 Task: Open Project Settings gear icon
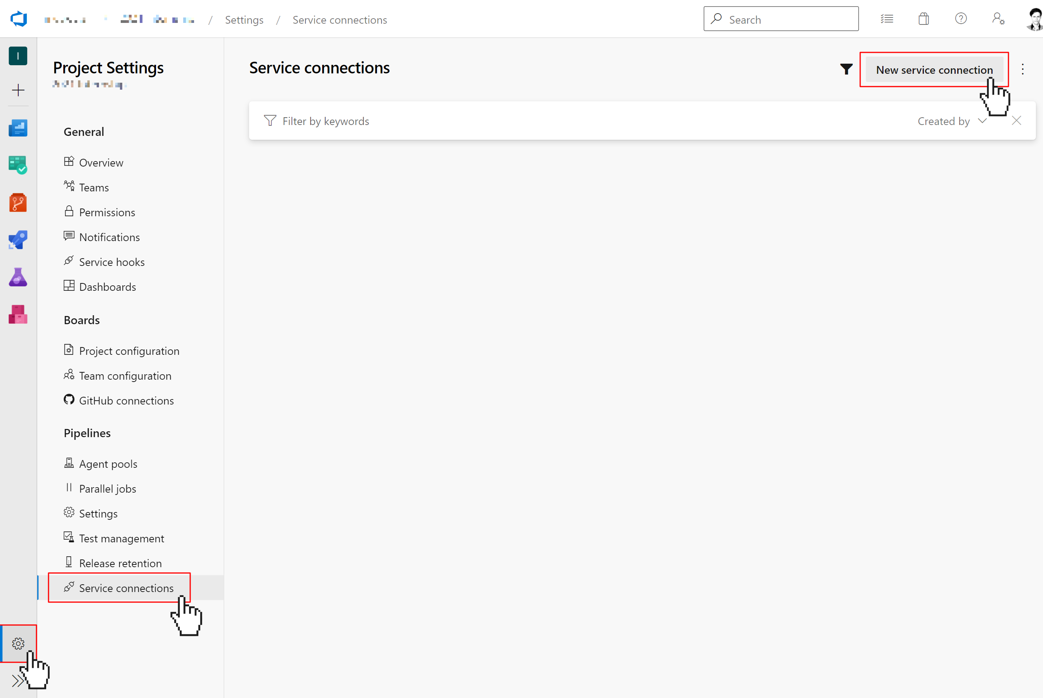(x=19, y=644)
